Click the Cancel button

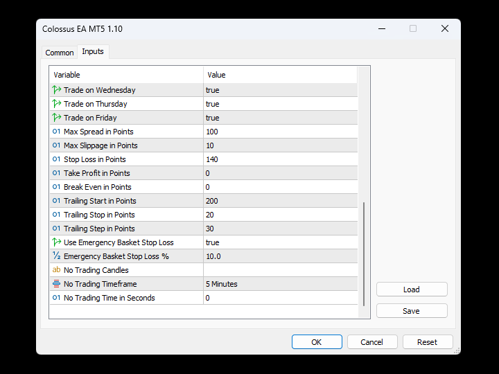point(372,342)
